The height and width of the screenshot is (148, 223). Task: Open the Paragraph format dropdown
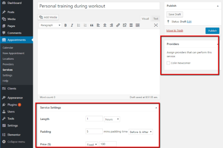click(x=50, y=25)
